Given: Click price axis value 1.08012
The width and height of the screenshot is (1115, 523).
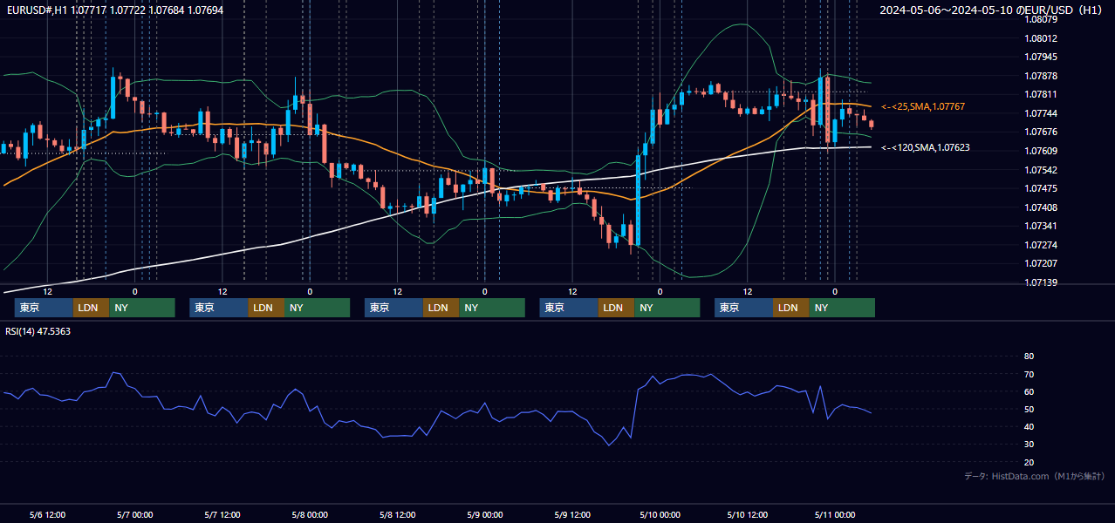Looking at the screenshot, I should click(x=1041, y=38).
